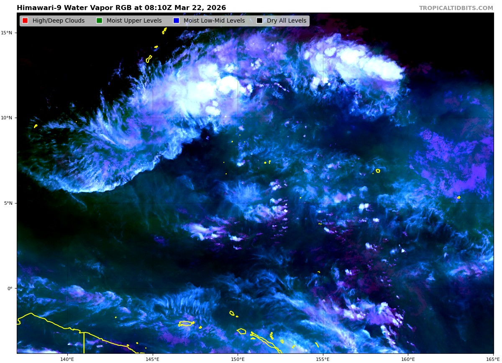Click the Pohnpei island outline near 158°E
This screenshot has width=502, height=363.
(378, 171)
